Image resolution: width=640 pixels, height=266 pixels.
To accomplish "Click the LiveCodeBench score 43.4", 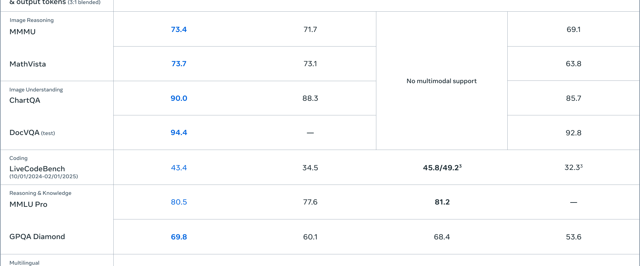I will click(179, 168).
